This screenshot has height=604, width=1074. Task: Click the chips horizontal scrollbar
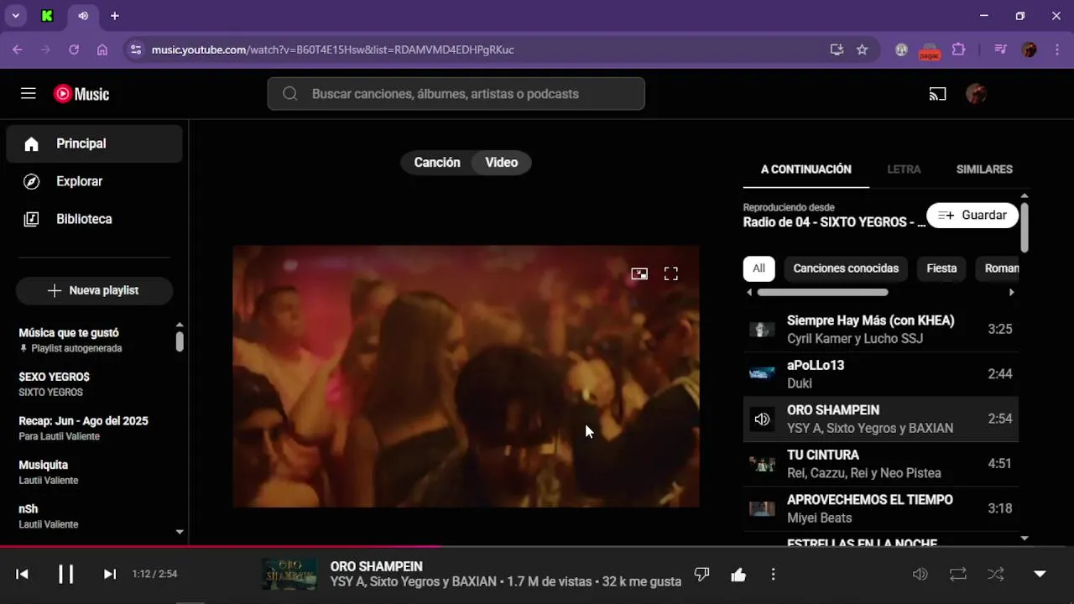tap(822, 293)
